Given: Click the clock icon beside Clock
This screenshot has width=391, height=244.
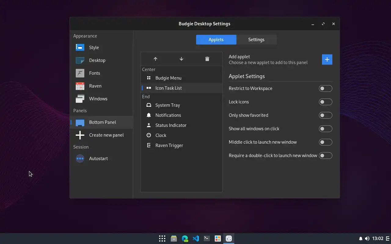Looking at the screenshot, I should [x=149, y=135].
